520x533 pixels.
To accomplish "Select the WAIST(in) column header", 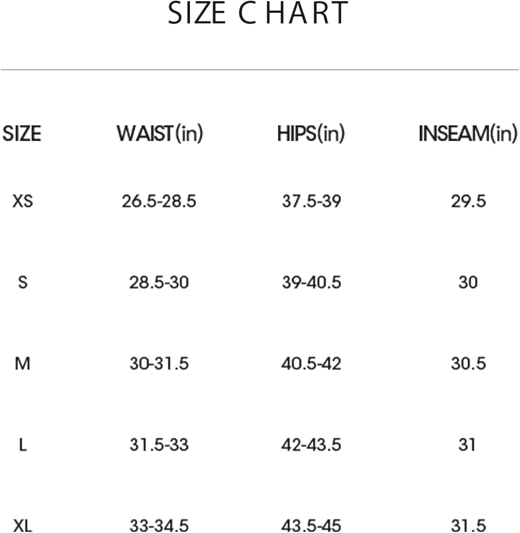I will click(160, 133).
